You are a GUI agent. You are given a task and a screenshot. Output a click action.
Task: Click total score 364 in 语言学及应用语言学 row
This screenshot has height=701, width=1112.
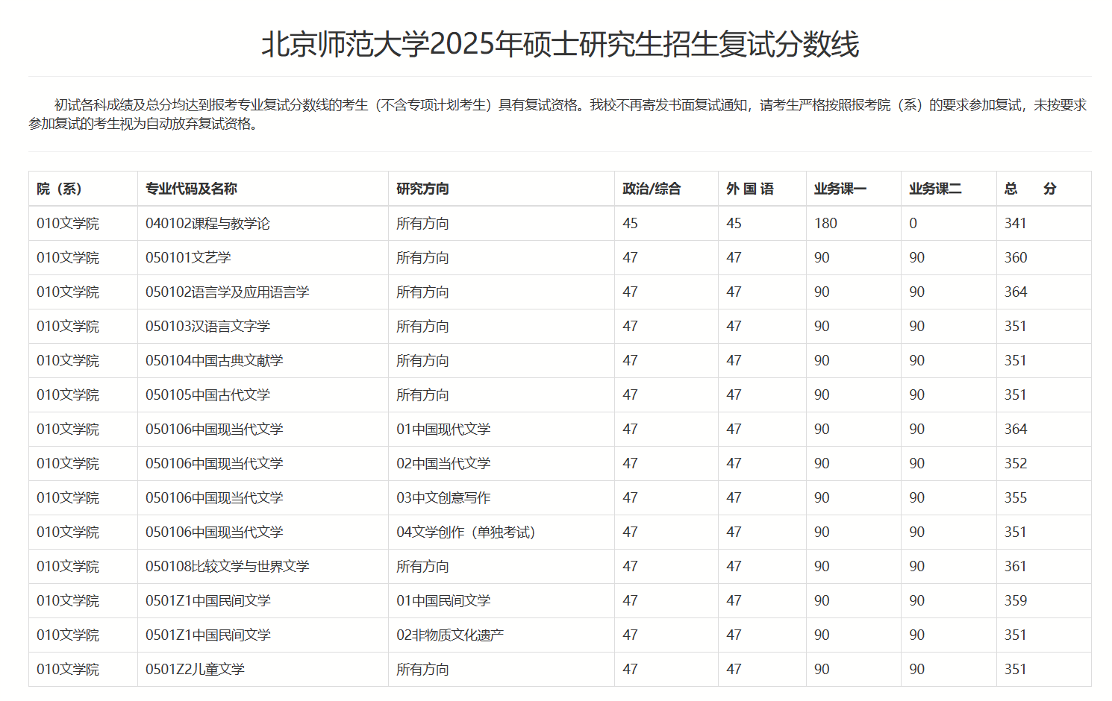tap(1016, 292)
